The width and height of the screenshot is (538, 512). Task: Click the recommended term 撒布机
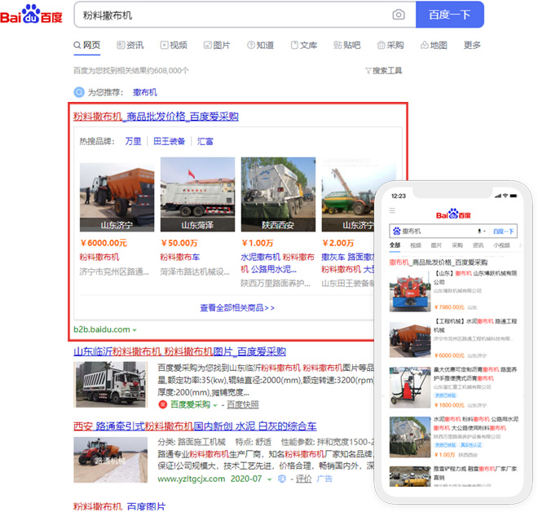click(x=145, y=92)
